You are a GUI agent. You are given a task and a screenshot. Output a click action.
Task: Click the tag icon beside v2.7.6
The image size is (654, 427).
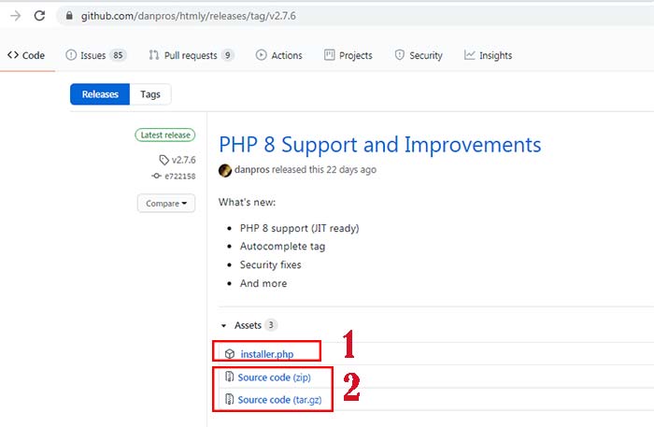(x=163, y=160)
